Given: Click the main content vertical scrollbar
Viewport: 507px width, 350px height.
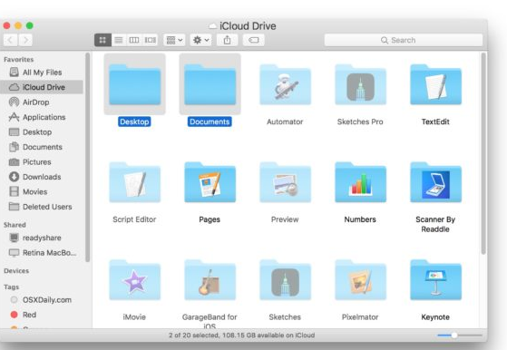Looking at the screenshot, I should [x=483, y=153].
